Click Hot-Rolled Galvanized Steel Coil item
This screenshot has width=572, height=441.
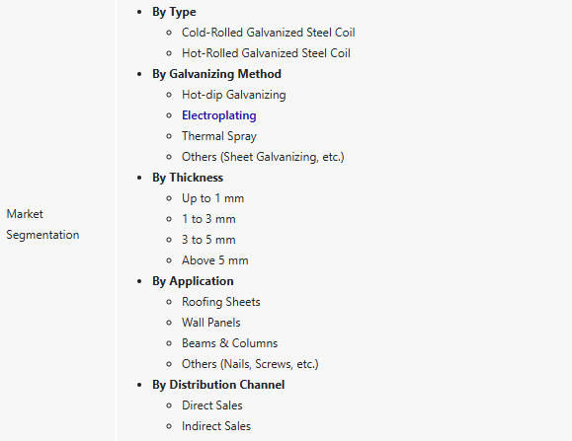click(266, 53)
